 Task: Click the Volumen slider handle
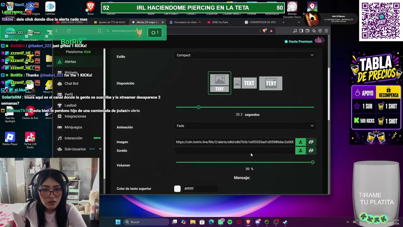click(x=313, y=162)
